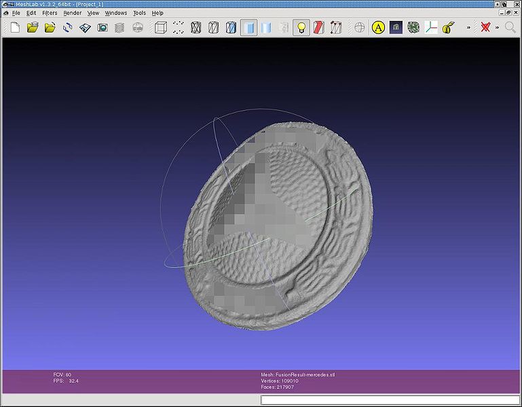Viewport: 522px width, 407px height.
Task: Open the Help menu
Action: (157, 13)
